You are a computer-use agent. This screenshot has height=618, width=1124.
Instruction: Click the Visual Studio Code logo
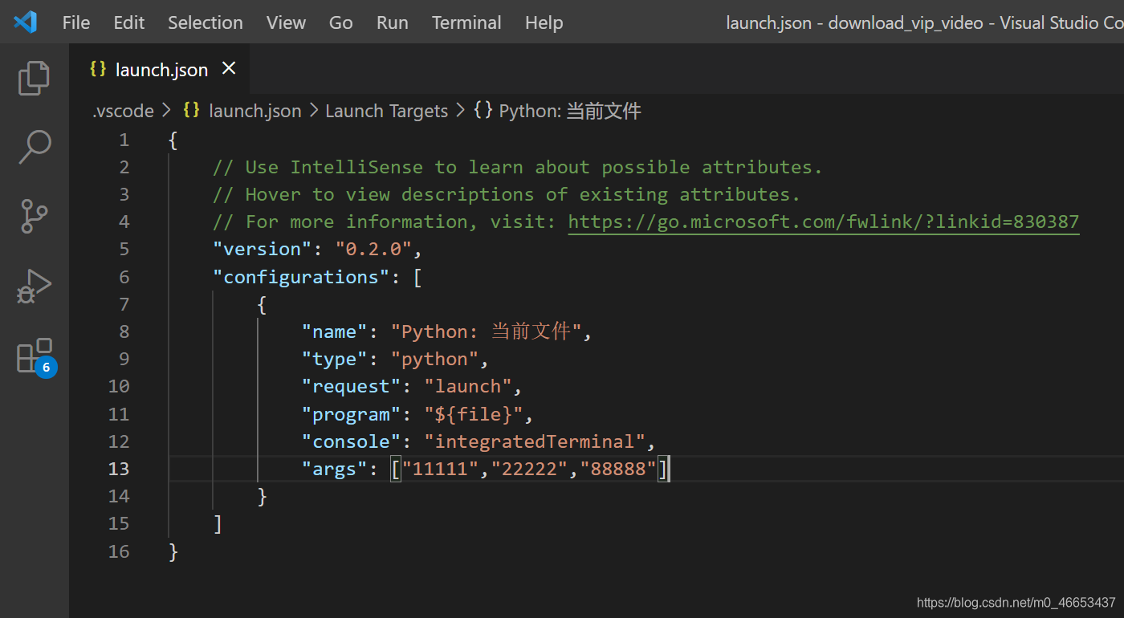pos(25,22)
